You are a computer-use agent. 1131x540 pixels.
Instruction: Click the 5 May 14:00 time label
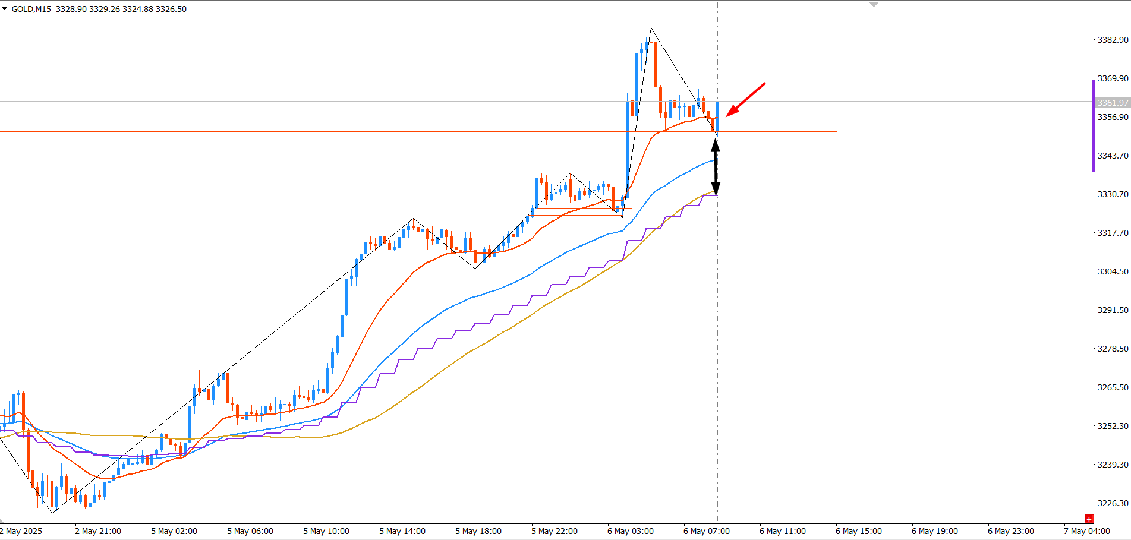click(x=402, y=531)
